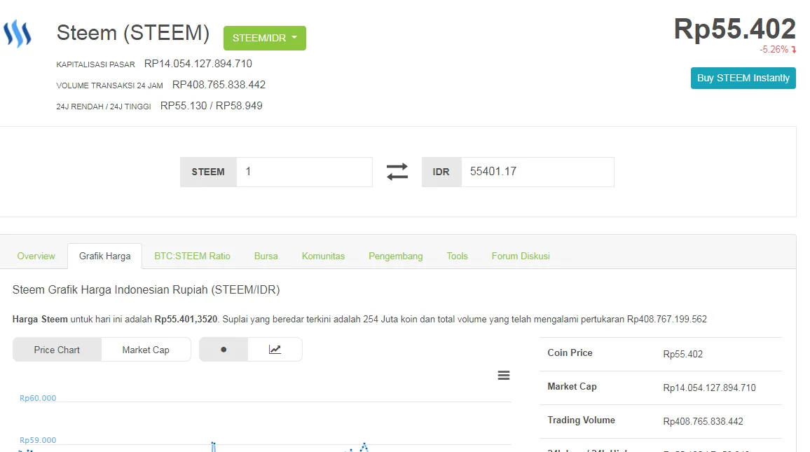Open the STEEM/IDR currency pair dropdown
This screenshot has width=810, height=452.
[264, 39]
